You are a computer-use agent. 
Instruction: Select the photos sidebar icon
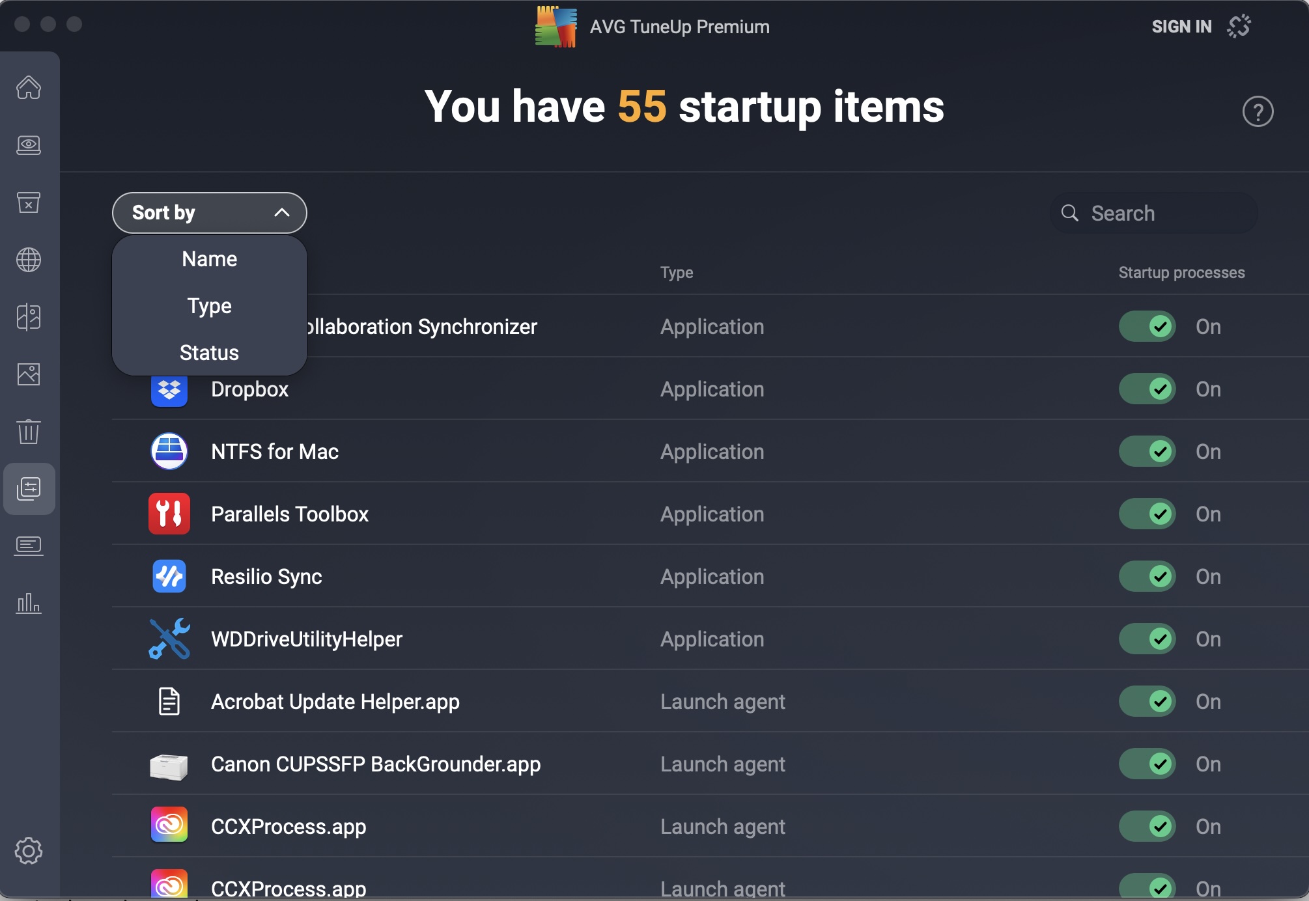tap(29, 374)
